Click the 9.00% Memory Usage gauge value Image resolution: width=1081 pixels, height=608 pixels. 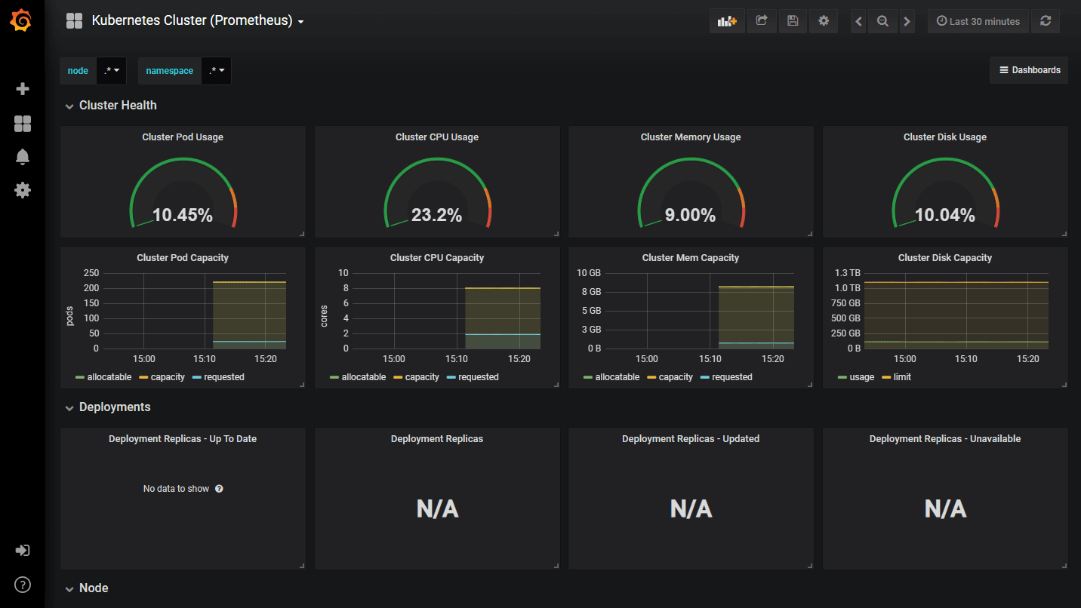[691, 215]
